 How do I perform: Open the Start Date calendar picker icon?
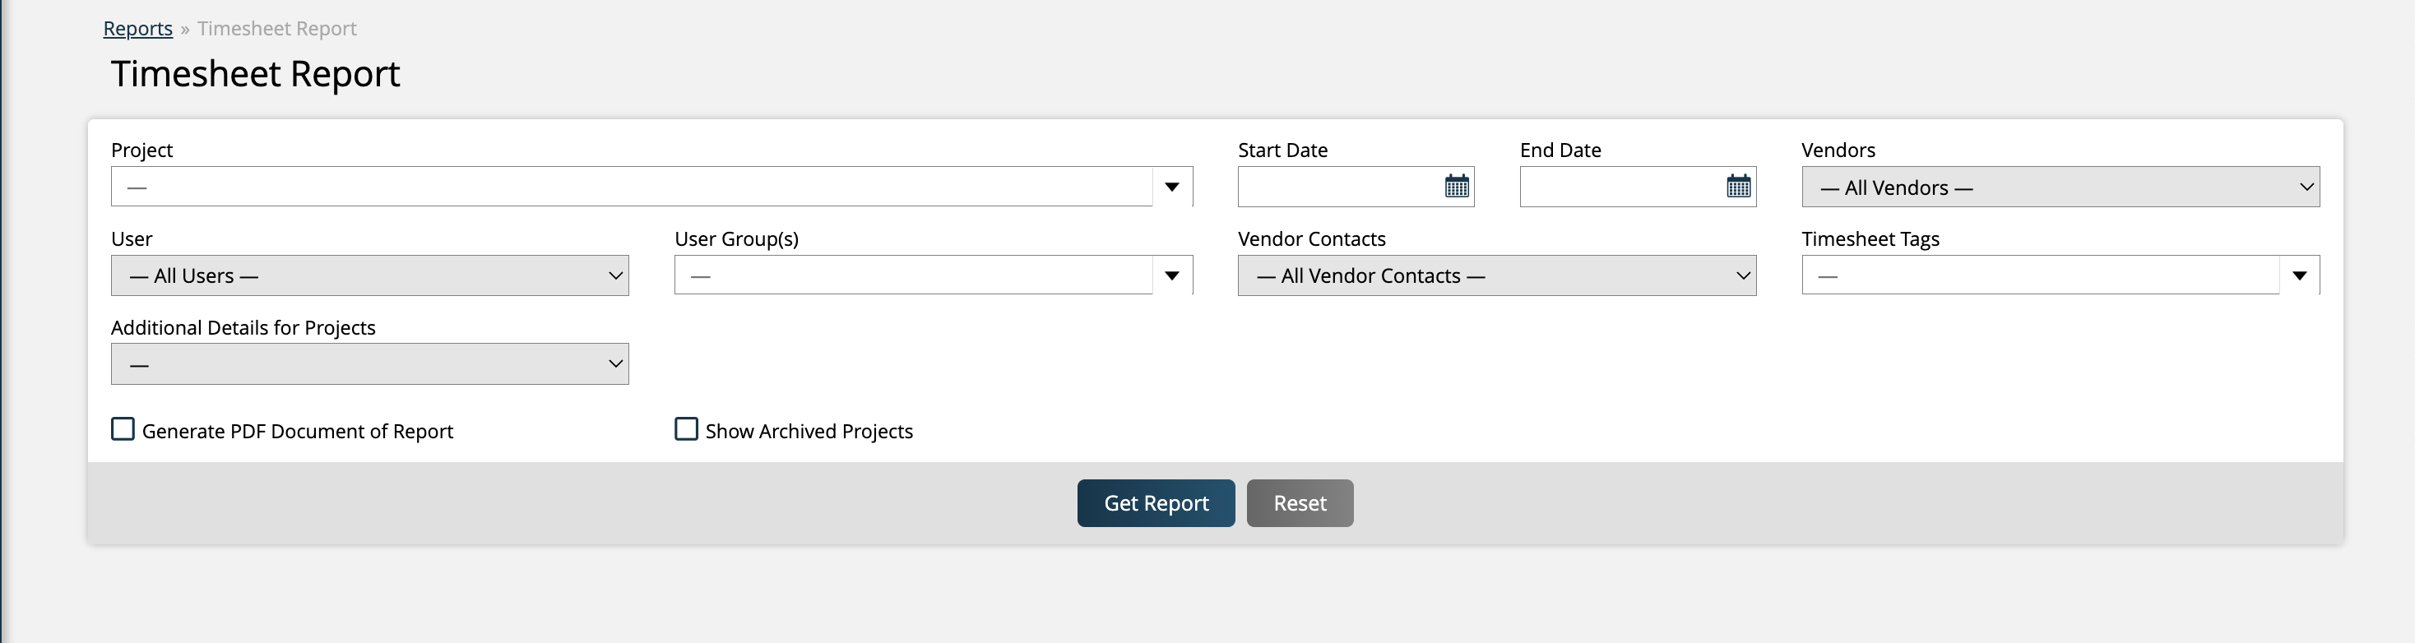coord(1456,186)
